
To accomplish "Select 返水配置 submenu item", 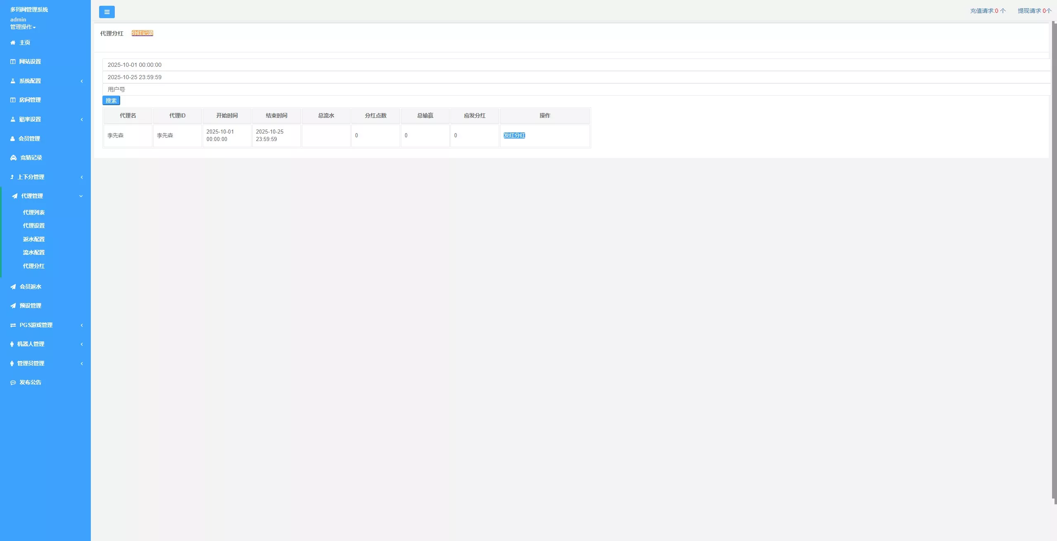I will click(34, 239).
